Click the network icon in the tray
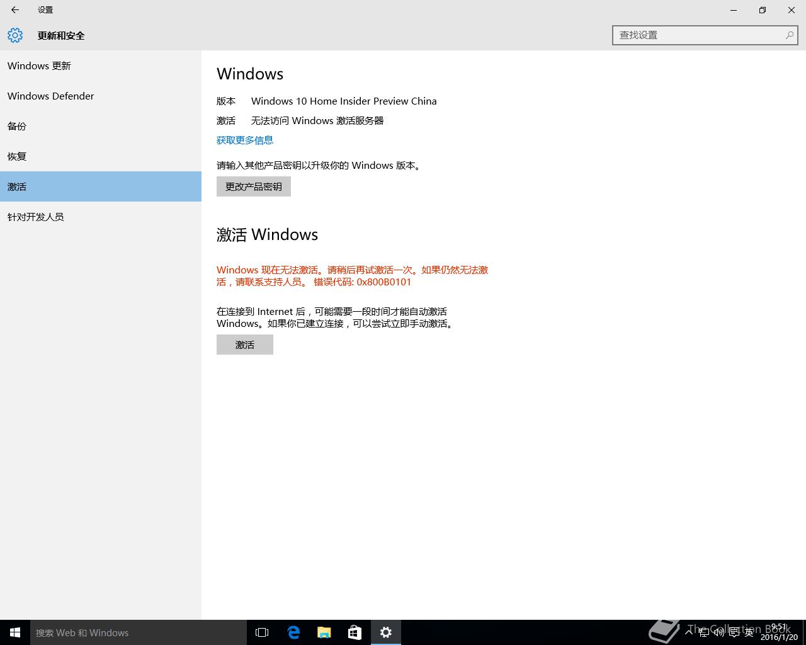Viewport: 806px width, 645px height. click(704, 632)
